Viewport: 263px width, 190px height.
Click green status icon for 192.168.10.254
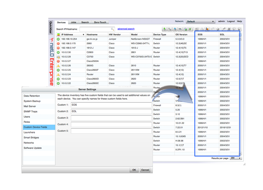pos(58,39)
